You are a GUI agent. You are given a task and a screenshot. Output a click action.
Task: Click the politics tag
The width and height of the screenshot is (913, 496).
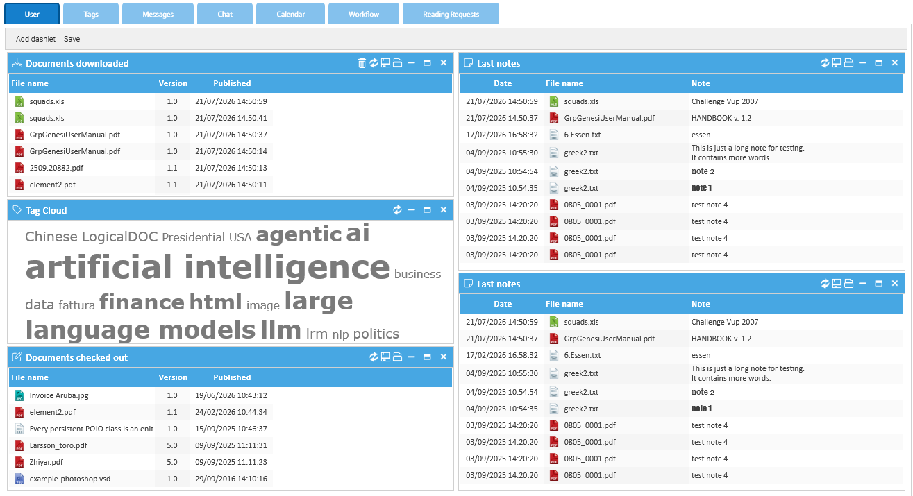pos(376,334)
